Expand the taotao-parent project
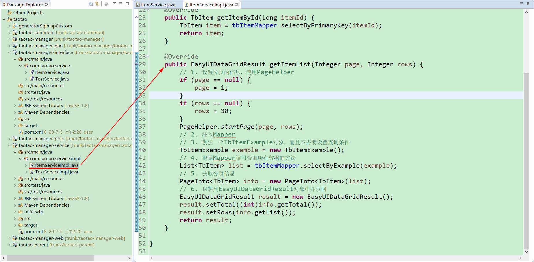The height and width of the screenshot is (262, 534). (9, 245)
